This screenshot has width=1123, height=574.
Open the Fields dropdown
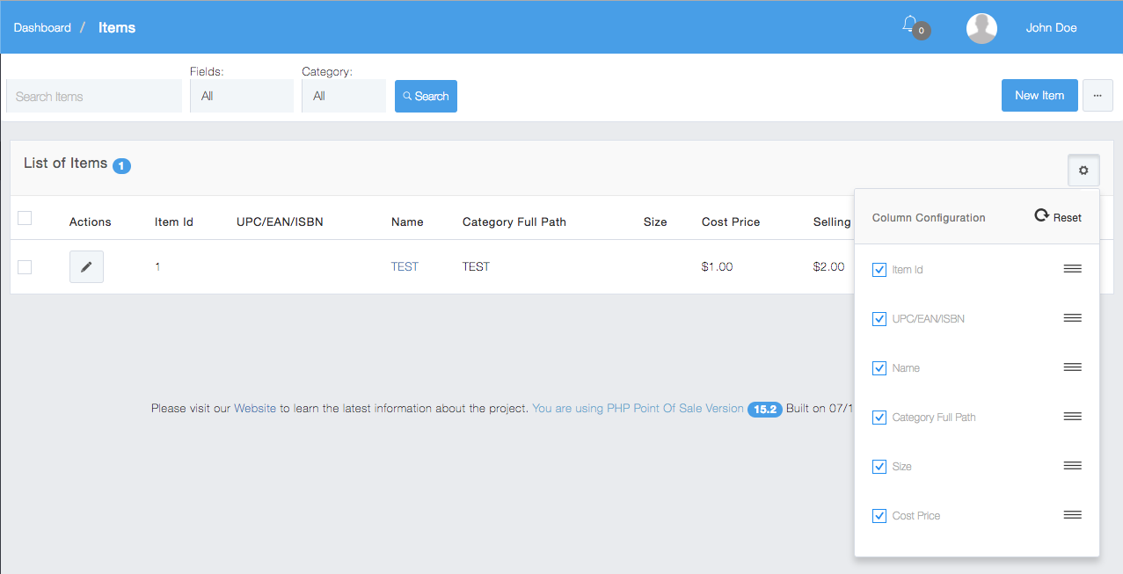(241, 96)
